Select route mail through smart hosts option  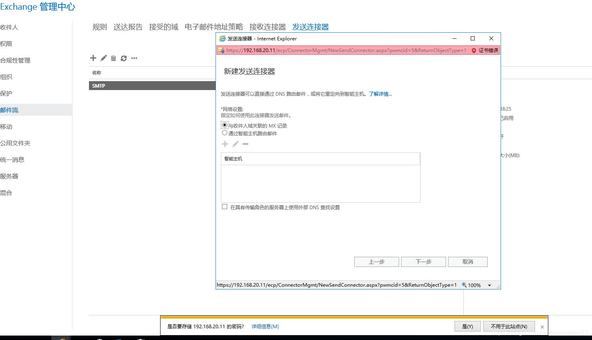pos(224,133)
